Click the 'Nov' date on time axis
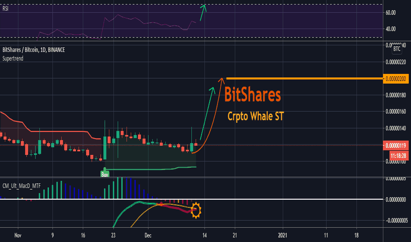This screenshot has width=411, height=242. [18, 235]
